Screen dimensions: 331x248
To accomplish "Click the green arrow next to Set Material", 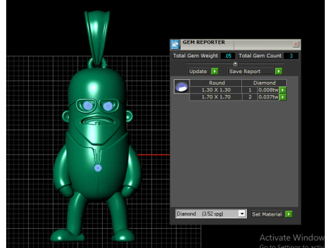I will point(289,214).
